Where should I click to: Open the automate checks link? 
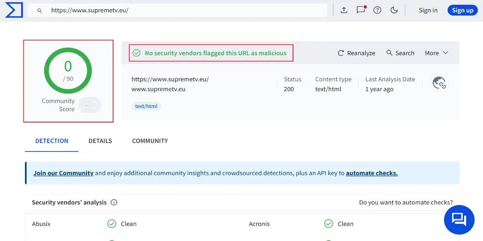(372, 173)
